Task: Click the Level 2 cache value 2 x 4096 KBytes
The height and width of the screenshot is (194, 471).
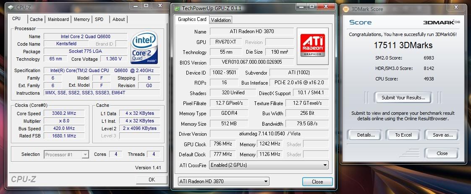Action: coord(140,128)
